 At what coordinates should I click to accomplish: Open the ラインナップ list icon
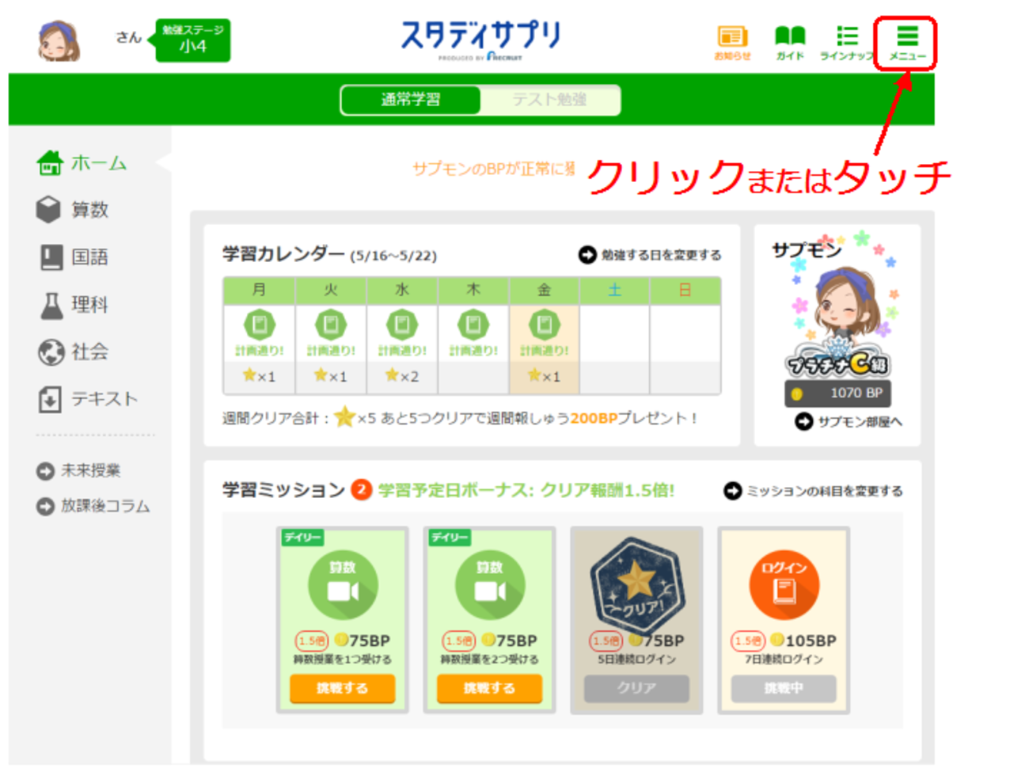coord(847,43)
